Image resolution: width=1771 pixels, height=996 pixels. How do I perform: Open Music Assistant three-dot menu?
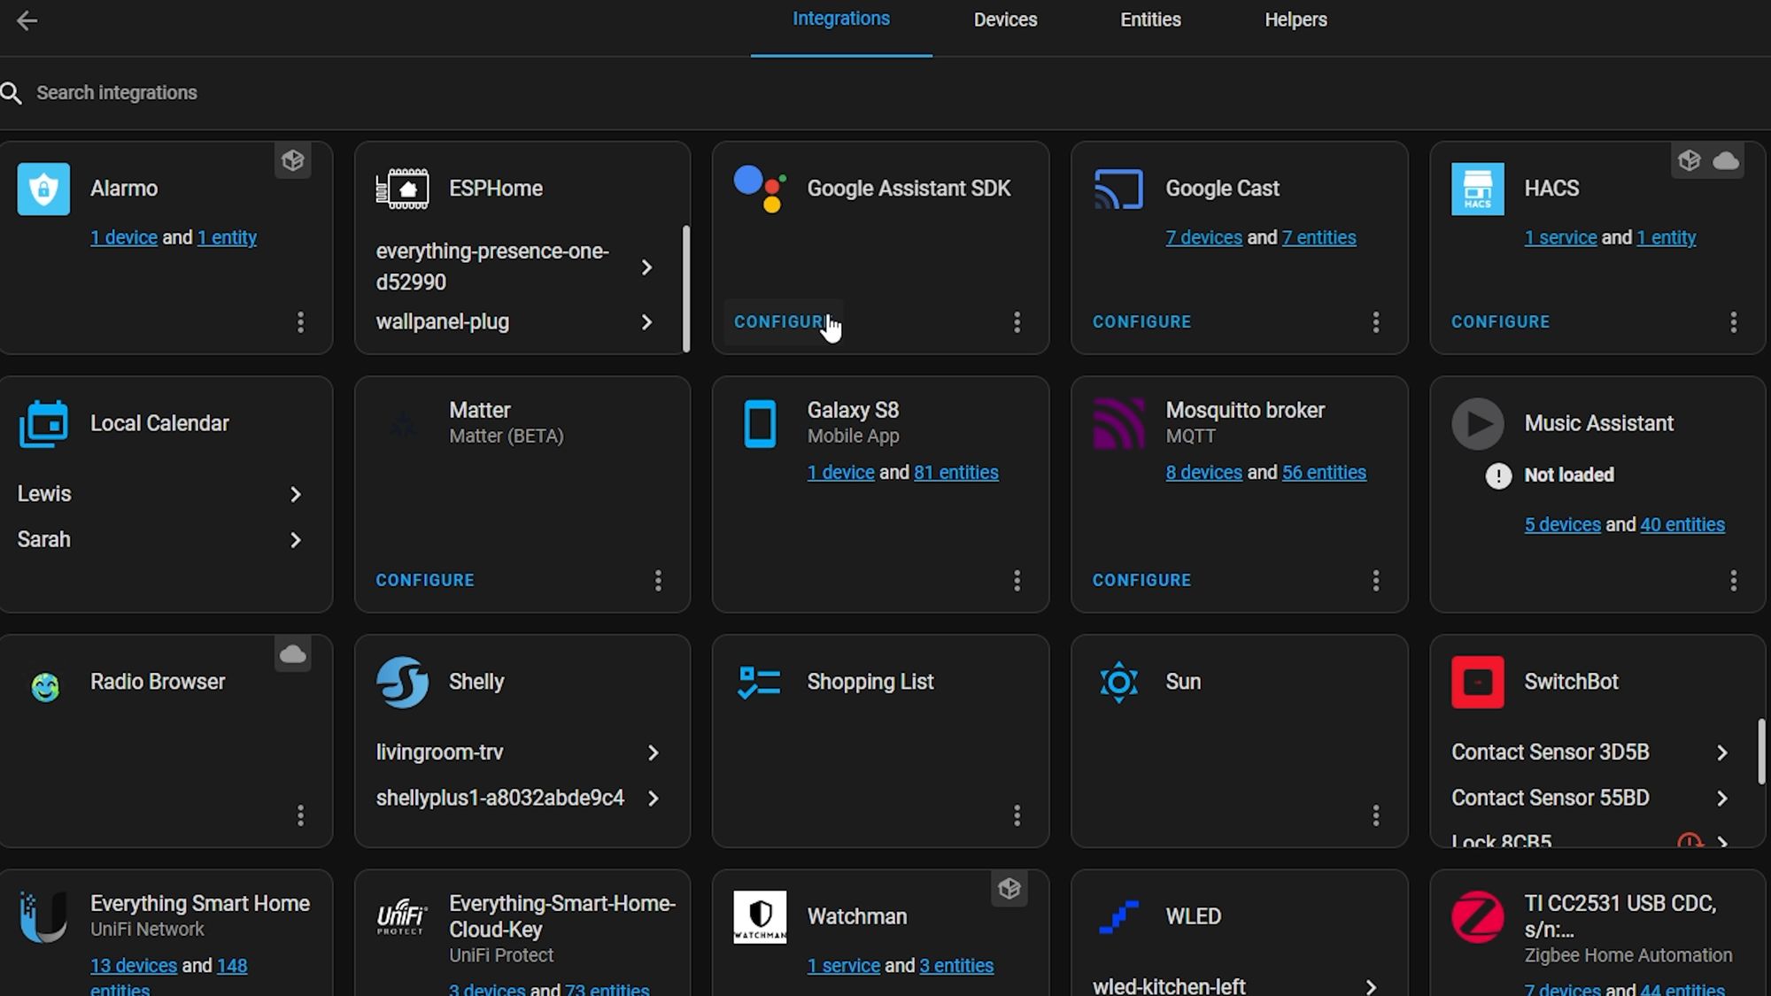(1734, 581)
